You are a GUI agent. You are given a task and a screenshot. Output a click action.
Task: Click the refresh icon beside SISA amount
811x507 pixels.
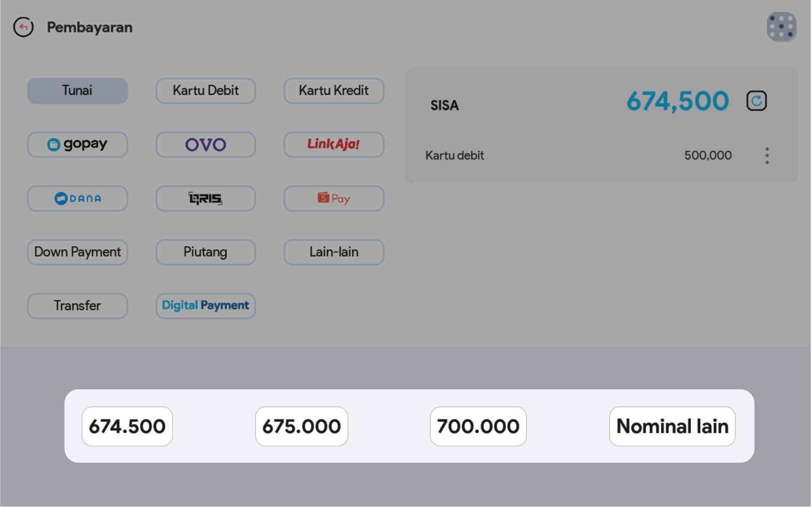coord(756,101)
